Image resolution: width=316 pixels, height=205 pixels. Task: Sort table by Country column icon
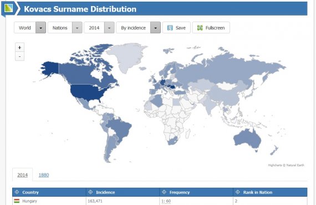click(x=17, y=192)
